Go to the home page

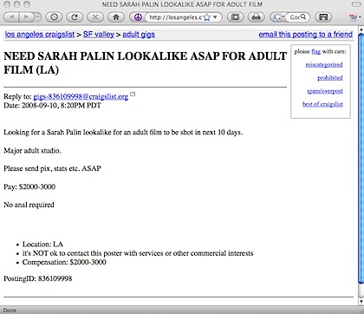point(116,17)
